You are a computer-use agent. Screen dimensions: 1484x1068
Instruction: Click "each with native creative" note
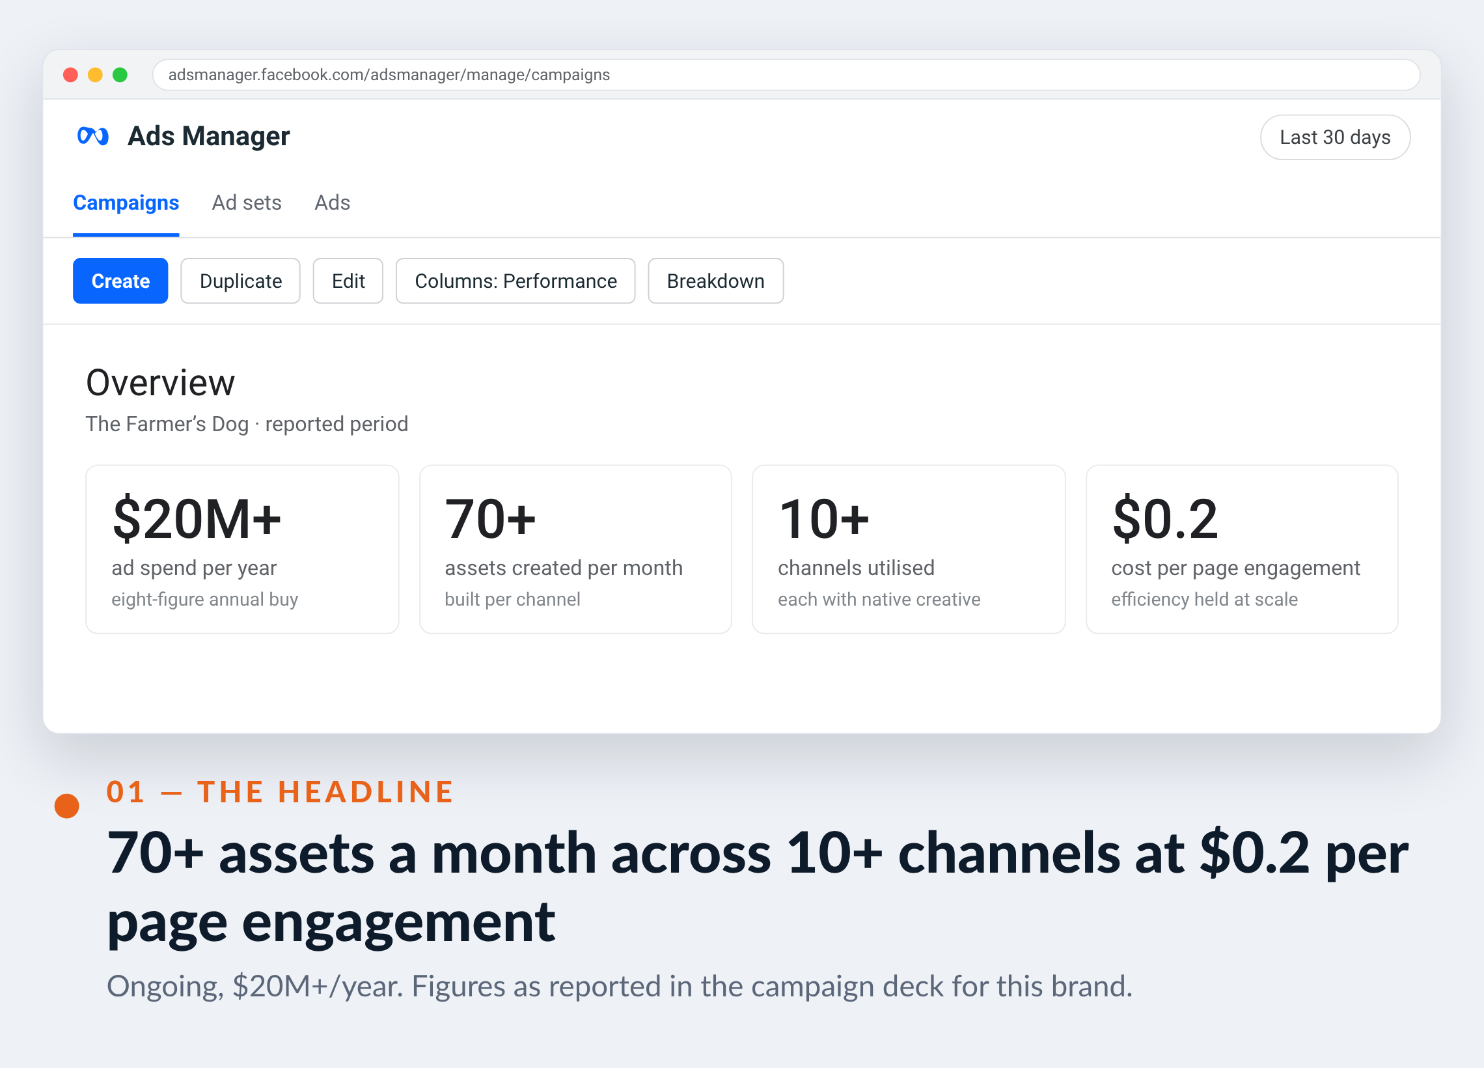(879, 599)
